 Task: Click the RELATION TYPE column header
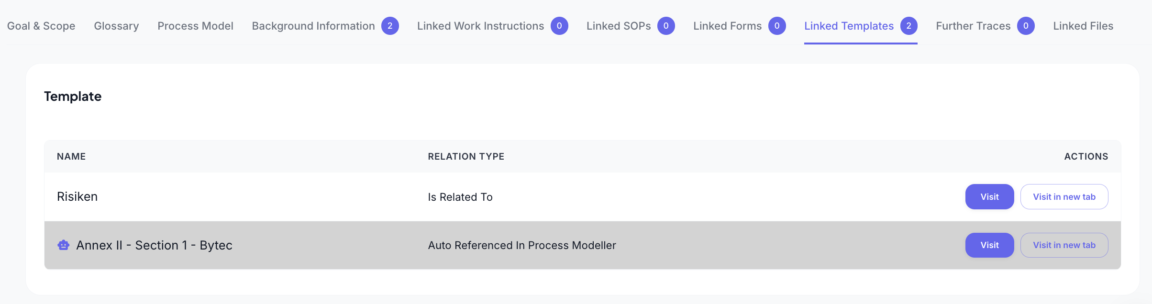coord(465,156)
